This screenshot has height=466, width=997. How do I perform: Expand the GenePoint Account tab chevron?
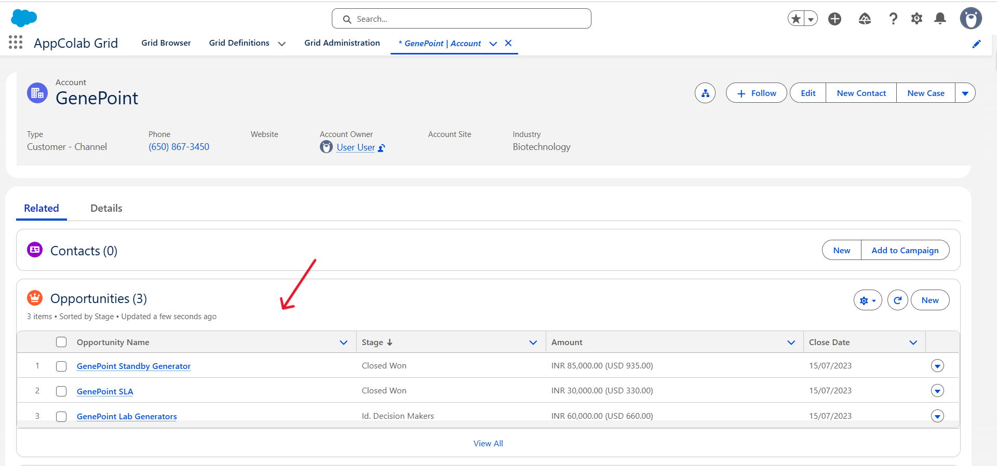(x=493, y=44)
